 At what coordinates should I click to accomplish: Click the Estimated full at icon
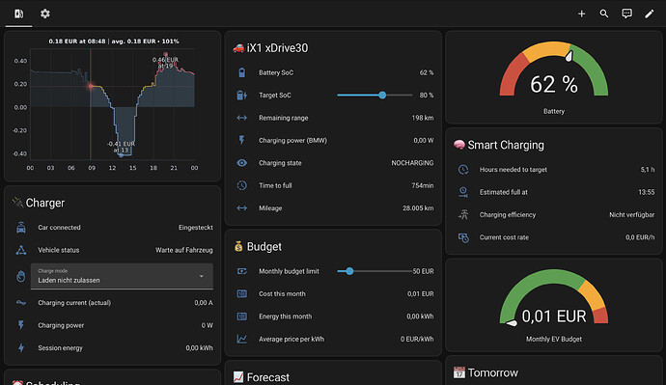(463, 192)
